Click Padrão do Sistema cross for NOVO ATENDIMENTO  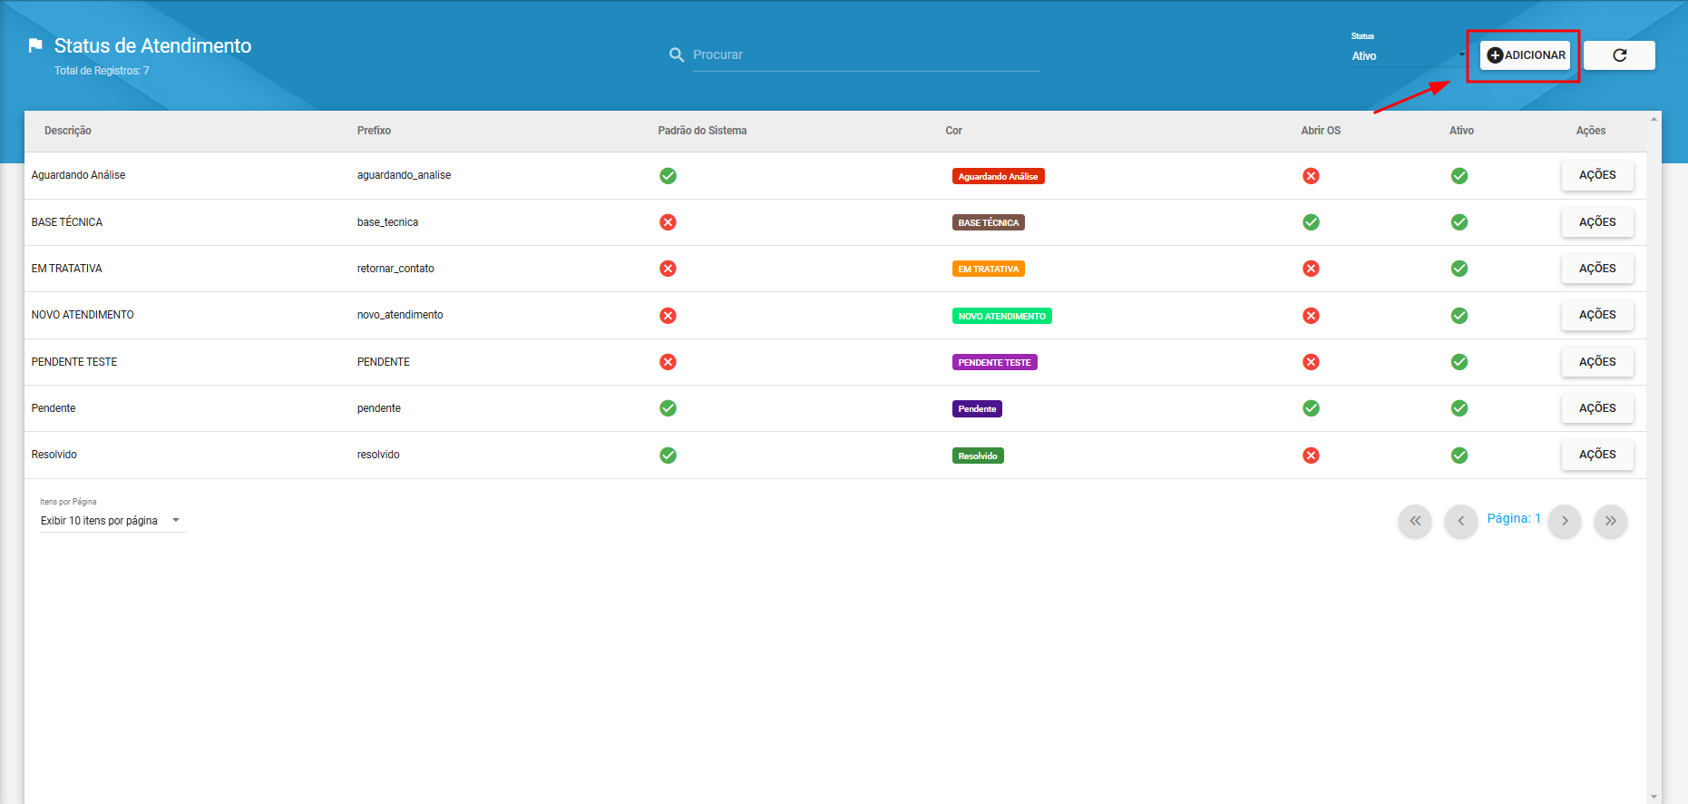668,316
